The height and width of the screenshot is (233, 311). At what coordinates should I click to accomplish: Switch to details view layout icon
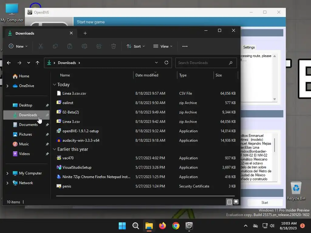coord(230,202)
